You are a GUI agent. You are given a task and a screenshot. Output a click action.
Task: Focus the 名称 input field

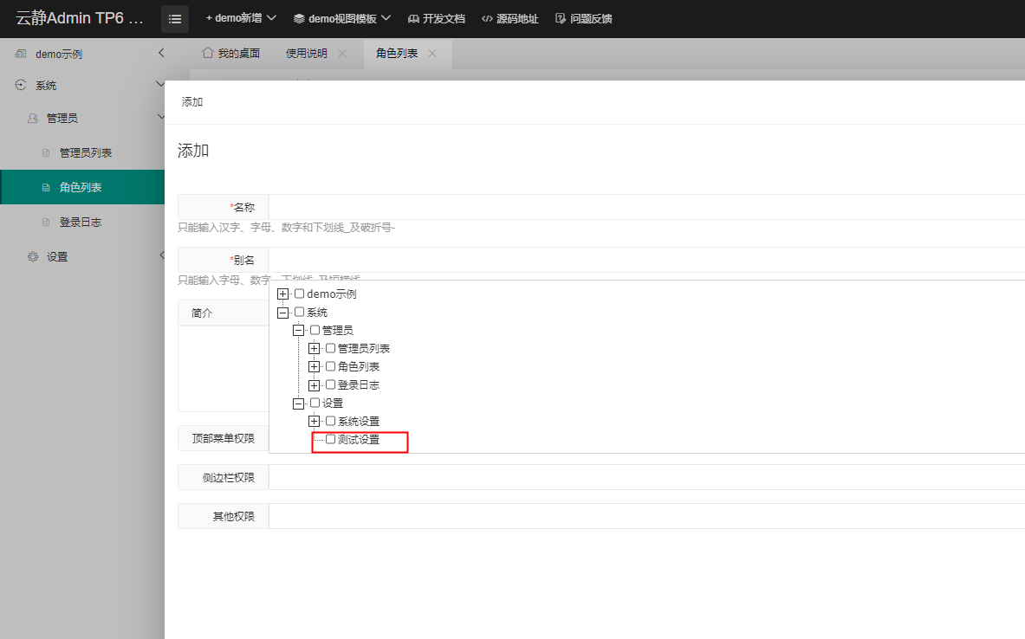[646, 207]
